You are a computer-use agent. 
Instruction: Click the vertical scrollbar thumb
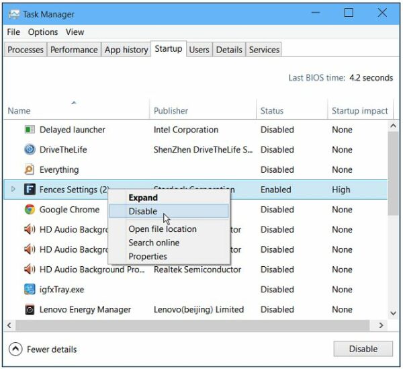point(393,173)
